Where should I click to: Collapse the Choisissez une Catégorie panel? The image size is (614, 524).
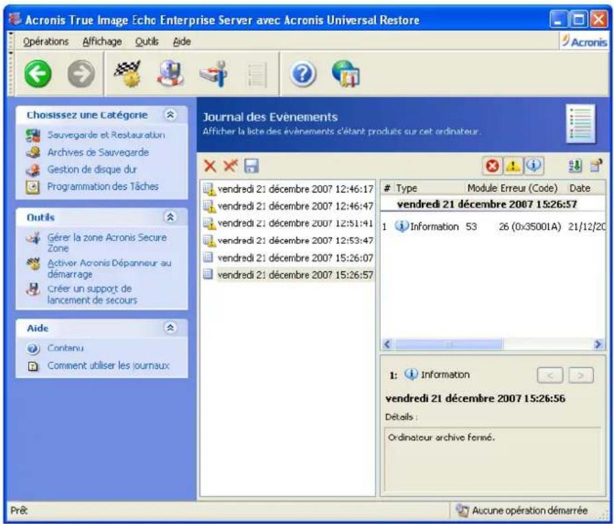pos(170,114)
